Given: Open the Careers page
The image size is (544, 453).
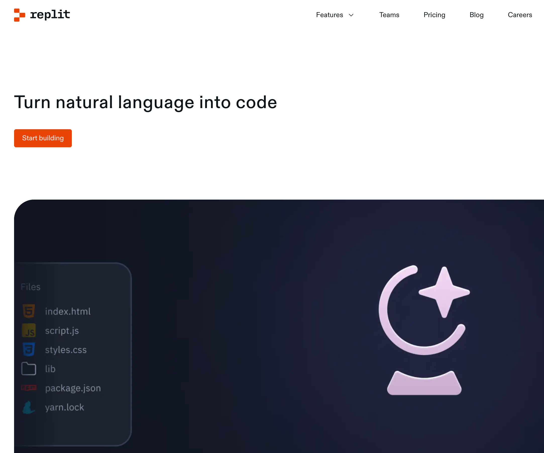Looking at the screenshot, I should coord(520,15).
